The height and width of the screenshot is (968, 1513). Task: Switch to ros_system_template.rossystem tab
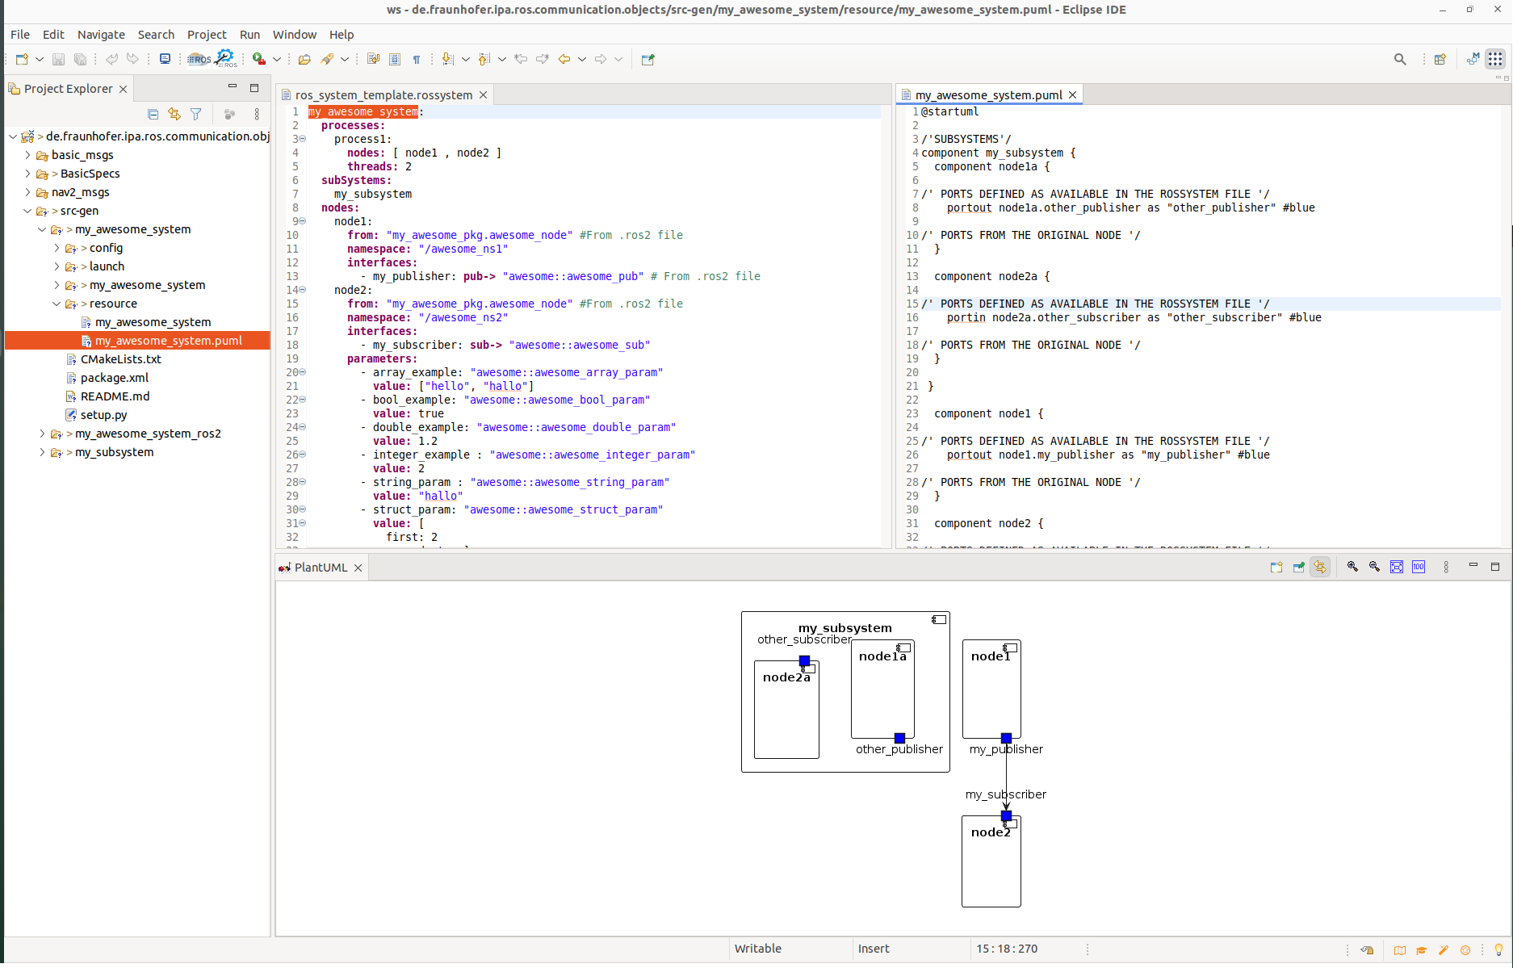[x=383, y=95]
